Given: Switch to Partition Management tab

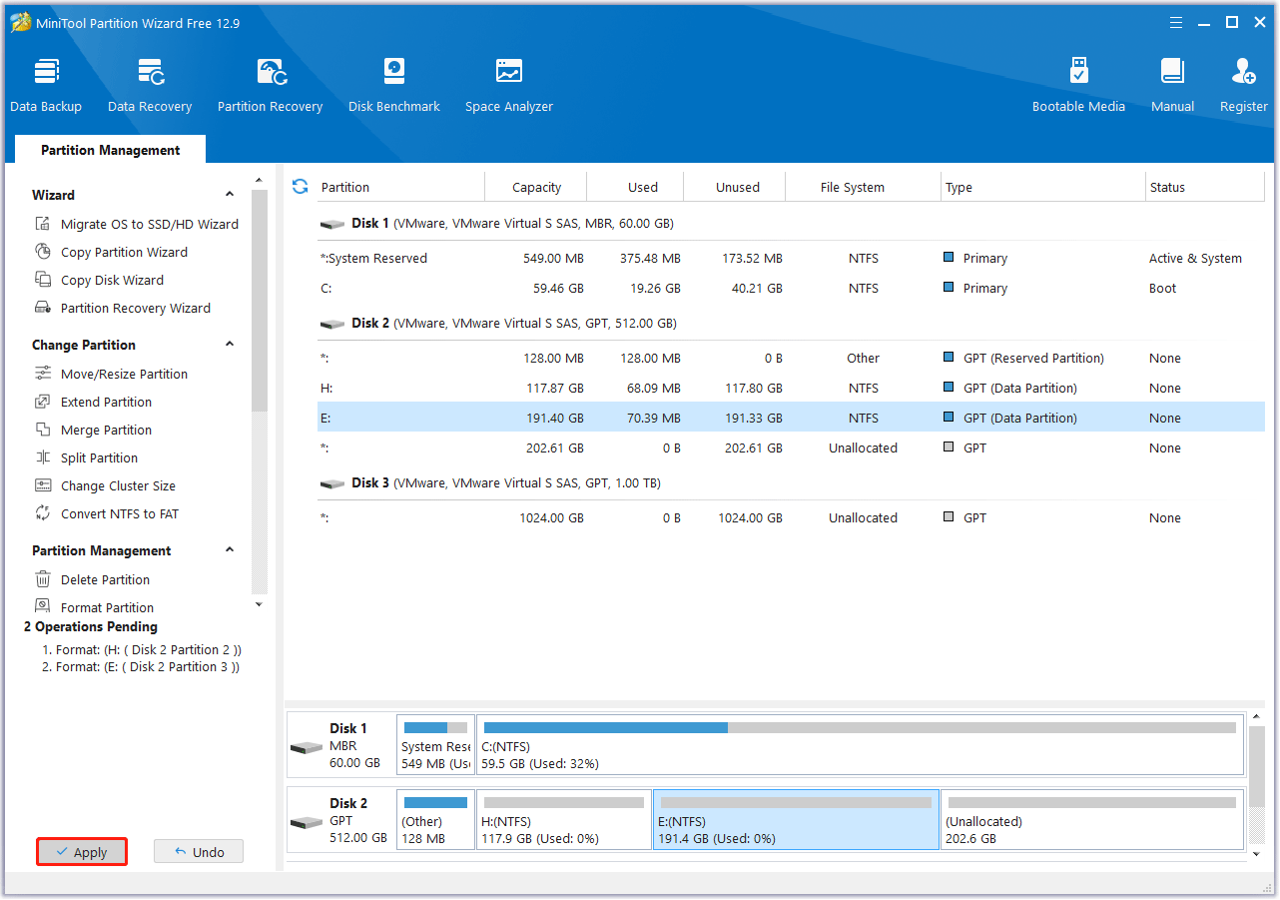Looking at the screenshot, I should pos(110,150).
